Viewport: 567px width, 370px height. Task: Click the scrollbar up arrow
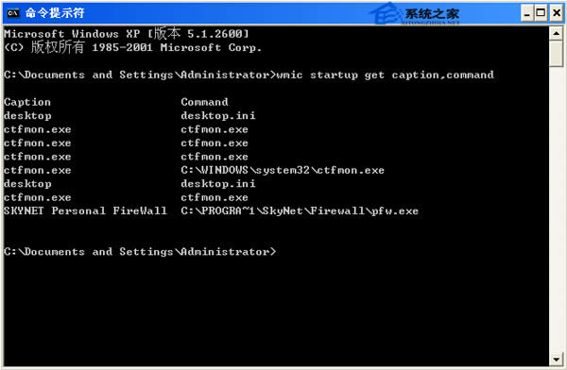[557, 34]
